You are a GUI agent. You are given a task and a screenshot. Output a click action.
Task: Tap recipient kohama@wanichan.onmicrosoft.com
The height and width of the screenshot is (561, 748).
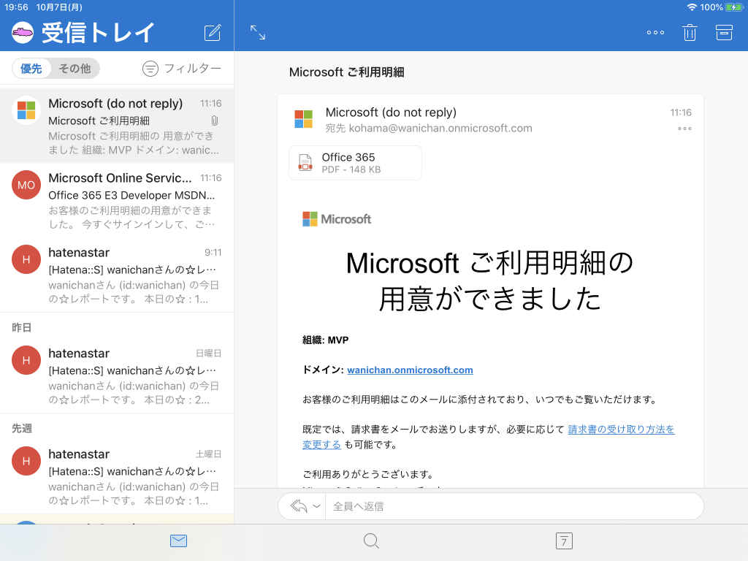click(440, 129)
